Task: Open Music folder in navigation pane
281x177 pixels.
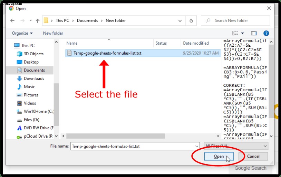Action: point(29,87)
